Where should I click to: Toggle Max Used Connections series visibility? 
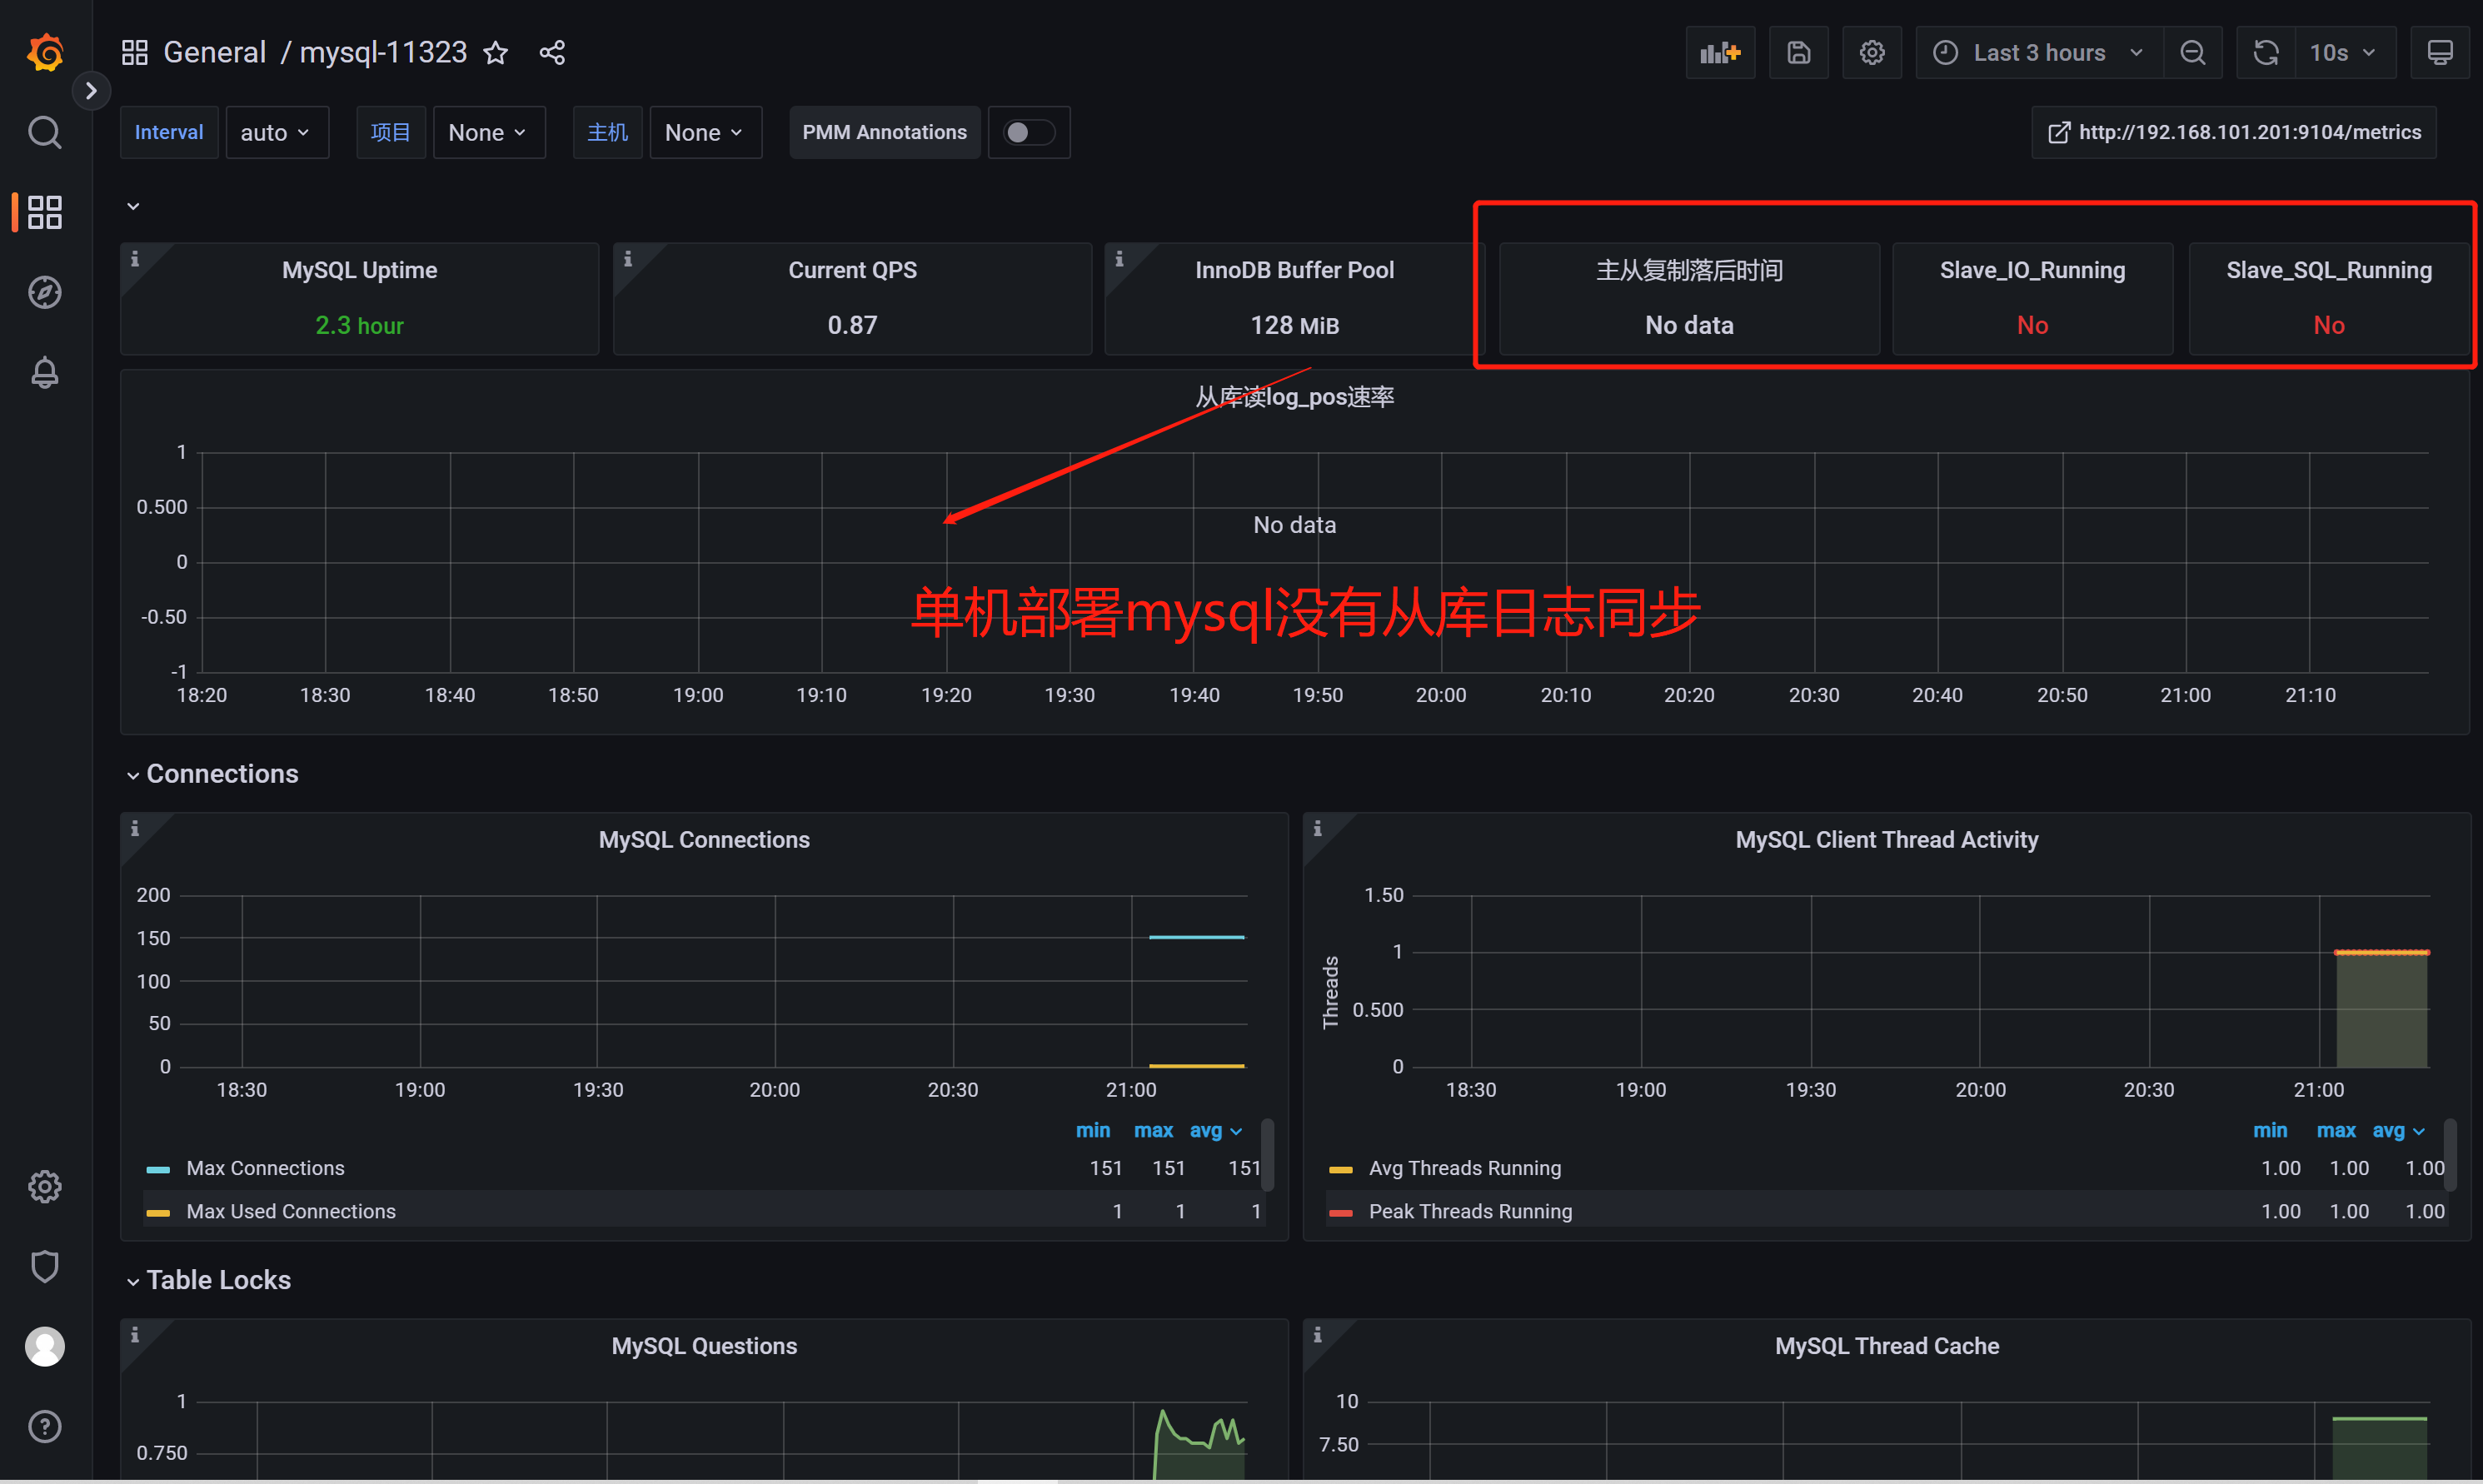tap(291, 1211)
